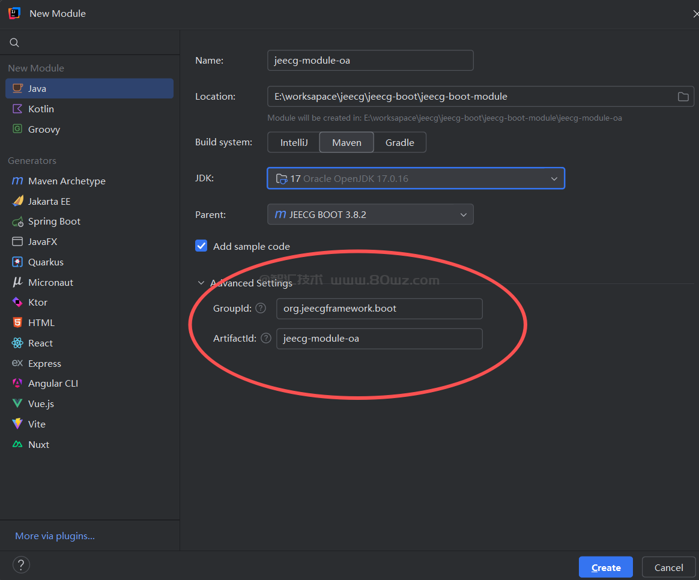Click the search magnifier icon
Viewport: 699px width, 580px height.
(x=14, y=43)
